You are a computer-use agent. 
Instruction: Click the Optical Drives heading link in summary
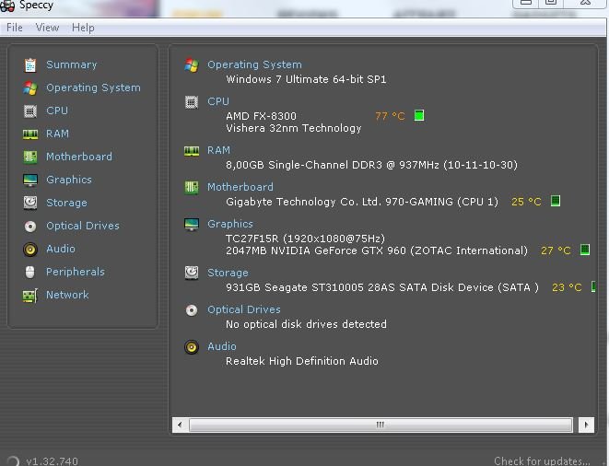[x=244, y=309]
